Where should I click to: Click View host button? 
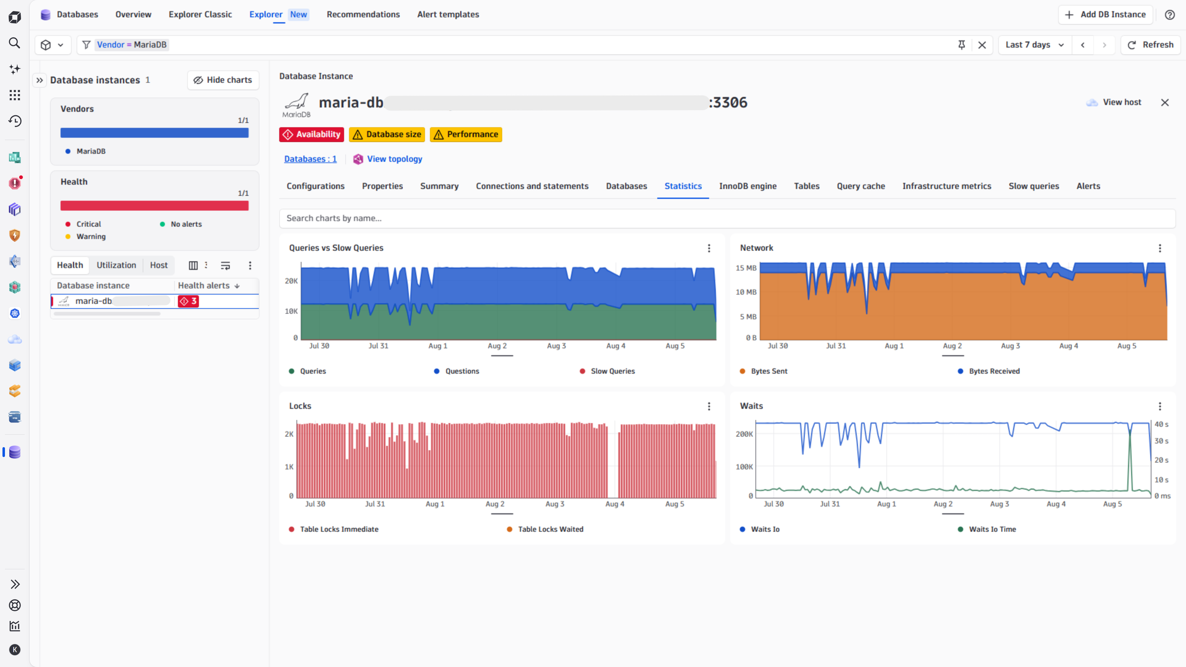1114,102
